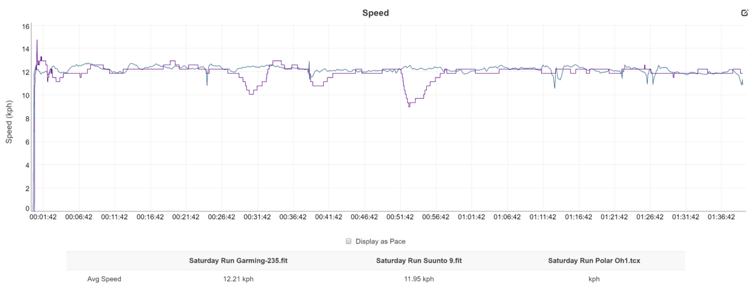Open the chart edit icon beside Speed title

[x=744, y=13]
